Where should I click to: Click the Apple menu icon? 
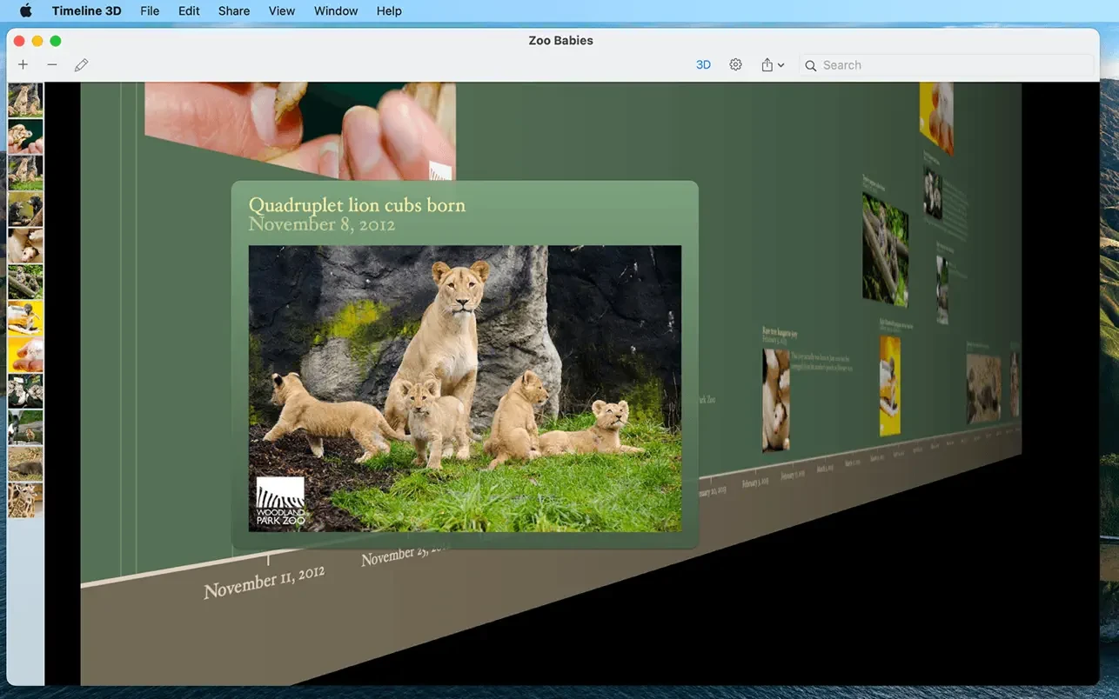pos(25,11)
